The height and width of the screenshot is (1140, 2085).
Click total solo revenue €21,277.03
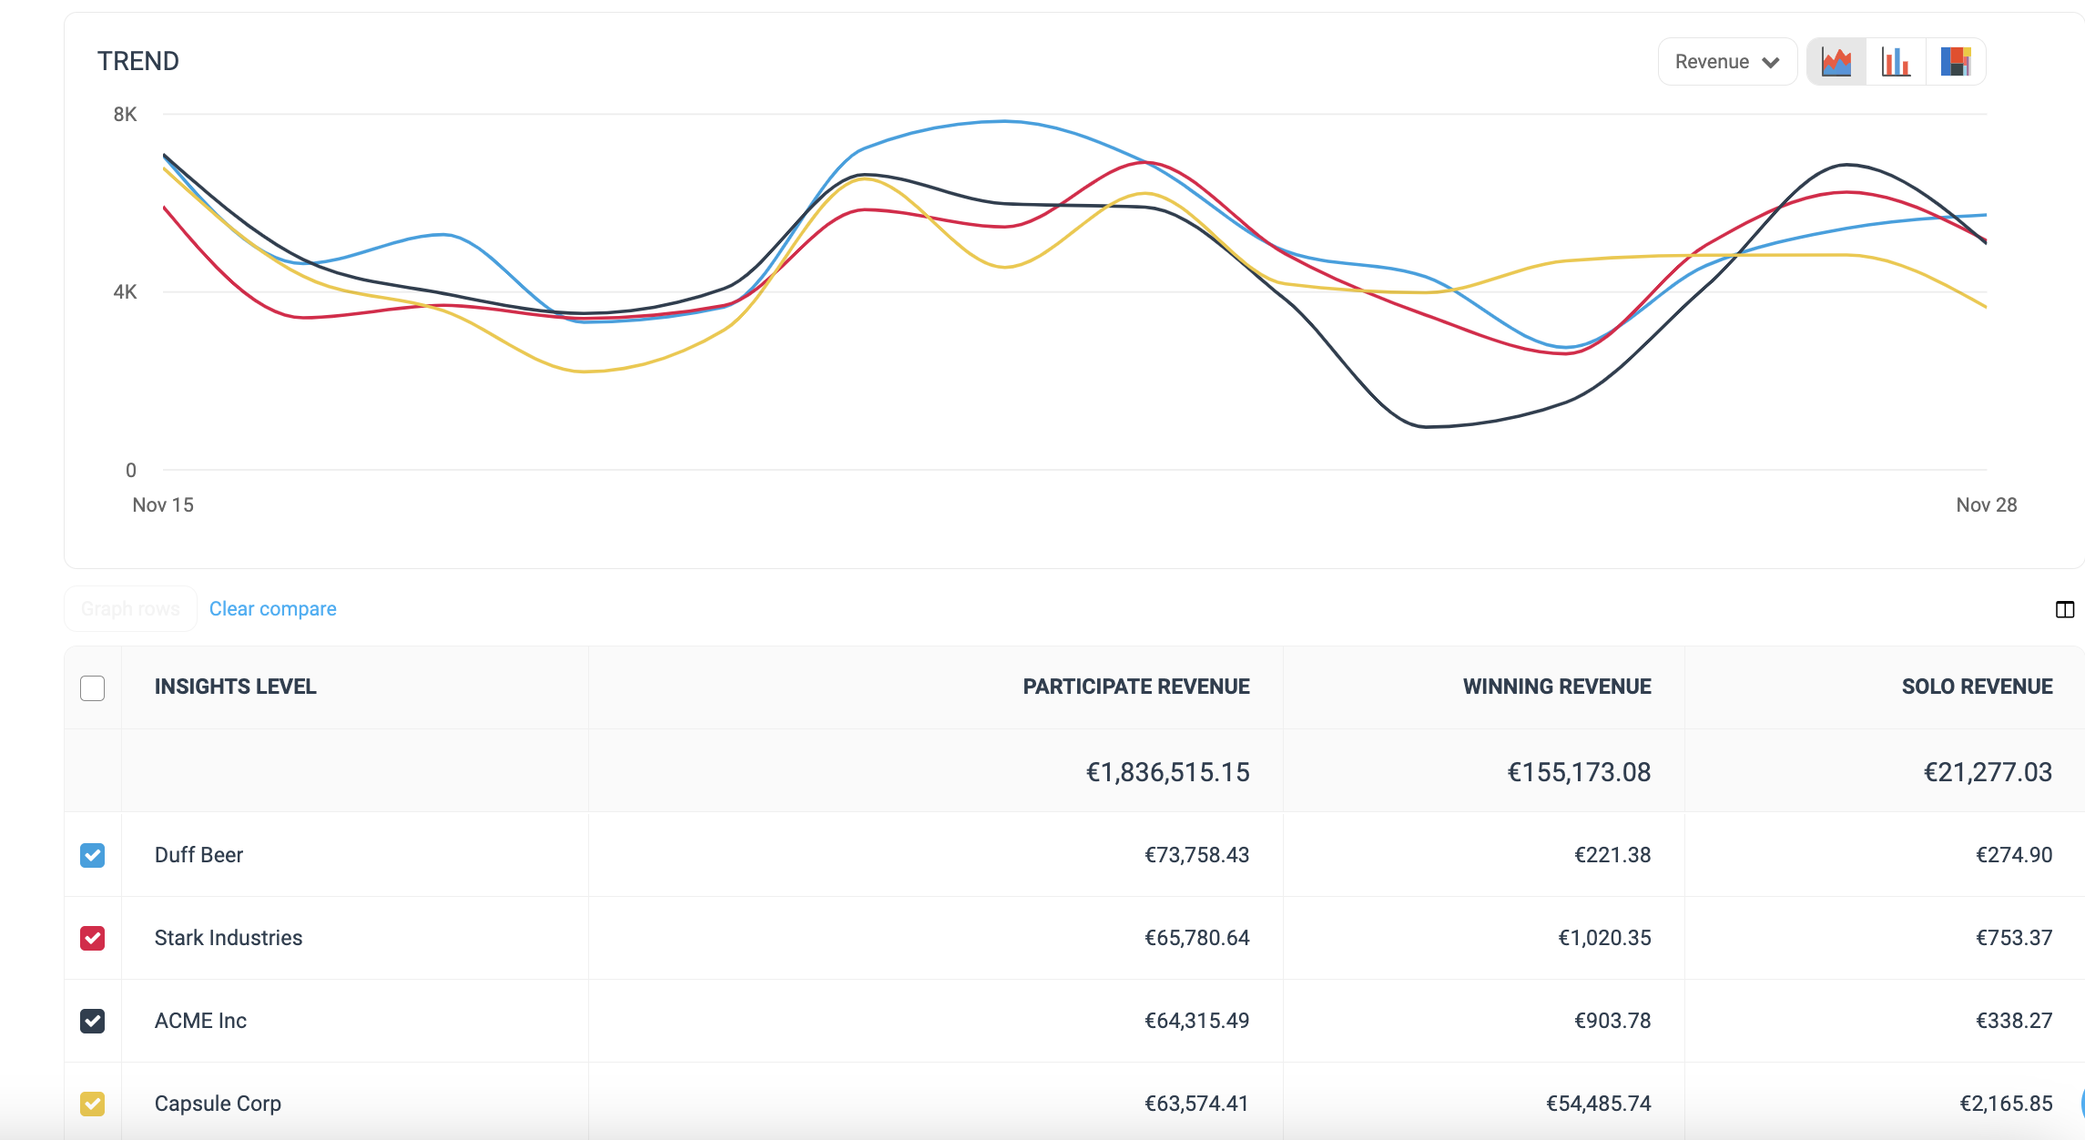point(1988,772)
